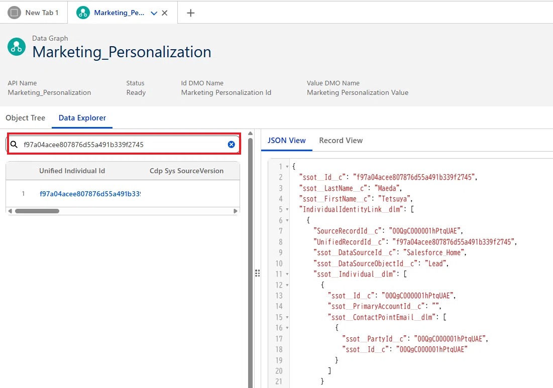The height and width of the screenshot is (388, 553).
Task: Click the "Tetsuya" first name value
Action: click(x=394, y=199)
